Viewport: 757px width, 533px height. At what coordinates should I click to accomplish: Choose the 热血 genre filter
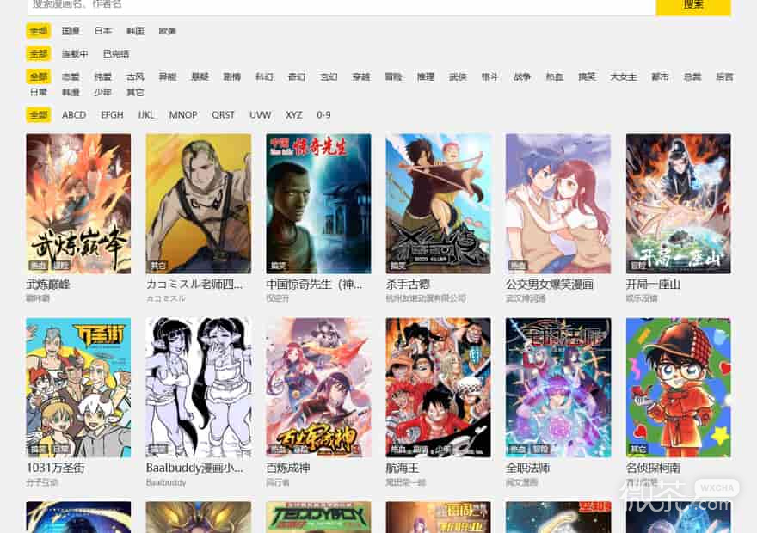(554, 77)
